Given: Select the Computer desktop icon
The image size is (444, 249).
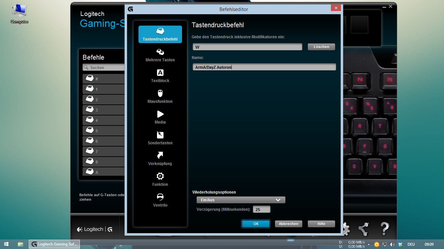Looking at the screenshot, I should coord(20,14).
